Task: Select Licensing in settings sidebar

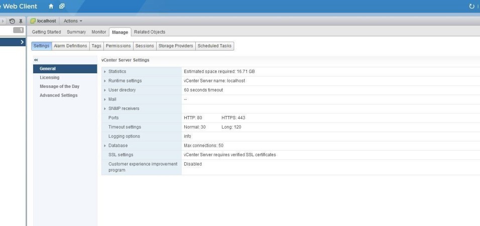Action: coord(50,77)
